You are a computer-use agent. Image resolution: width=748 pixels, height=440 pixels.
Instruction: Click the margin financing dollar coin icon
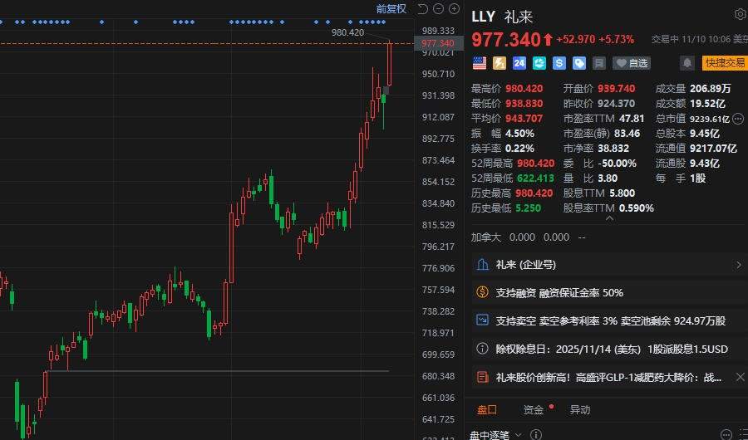pos(482,292)
